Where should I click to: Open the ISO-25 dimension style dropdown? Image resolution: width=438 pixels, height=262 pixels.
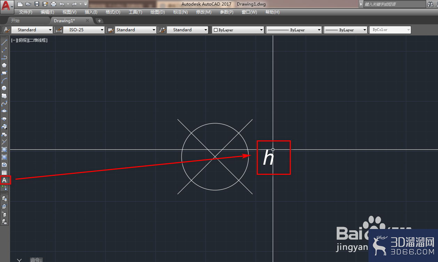pyautogui.click(x=84, y=30)
